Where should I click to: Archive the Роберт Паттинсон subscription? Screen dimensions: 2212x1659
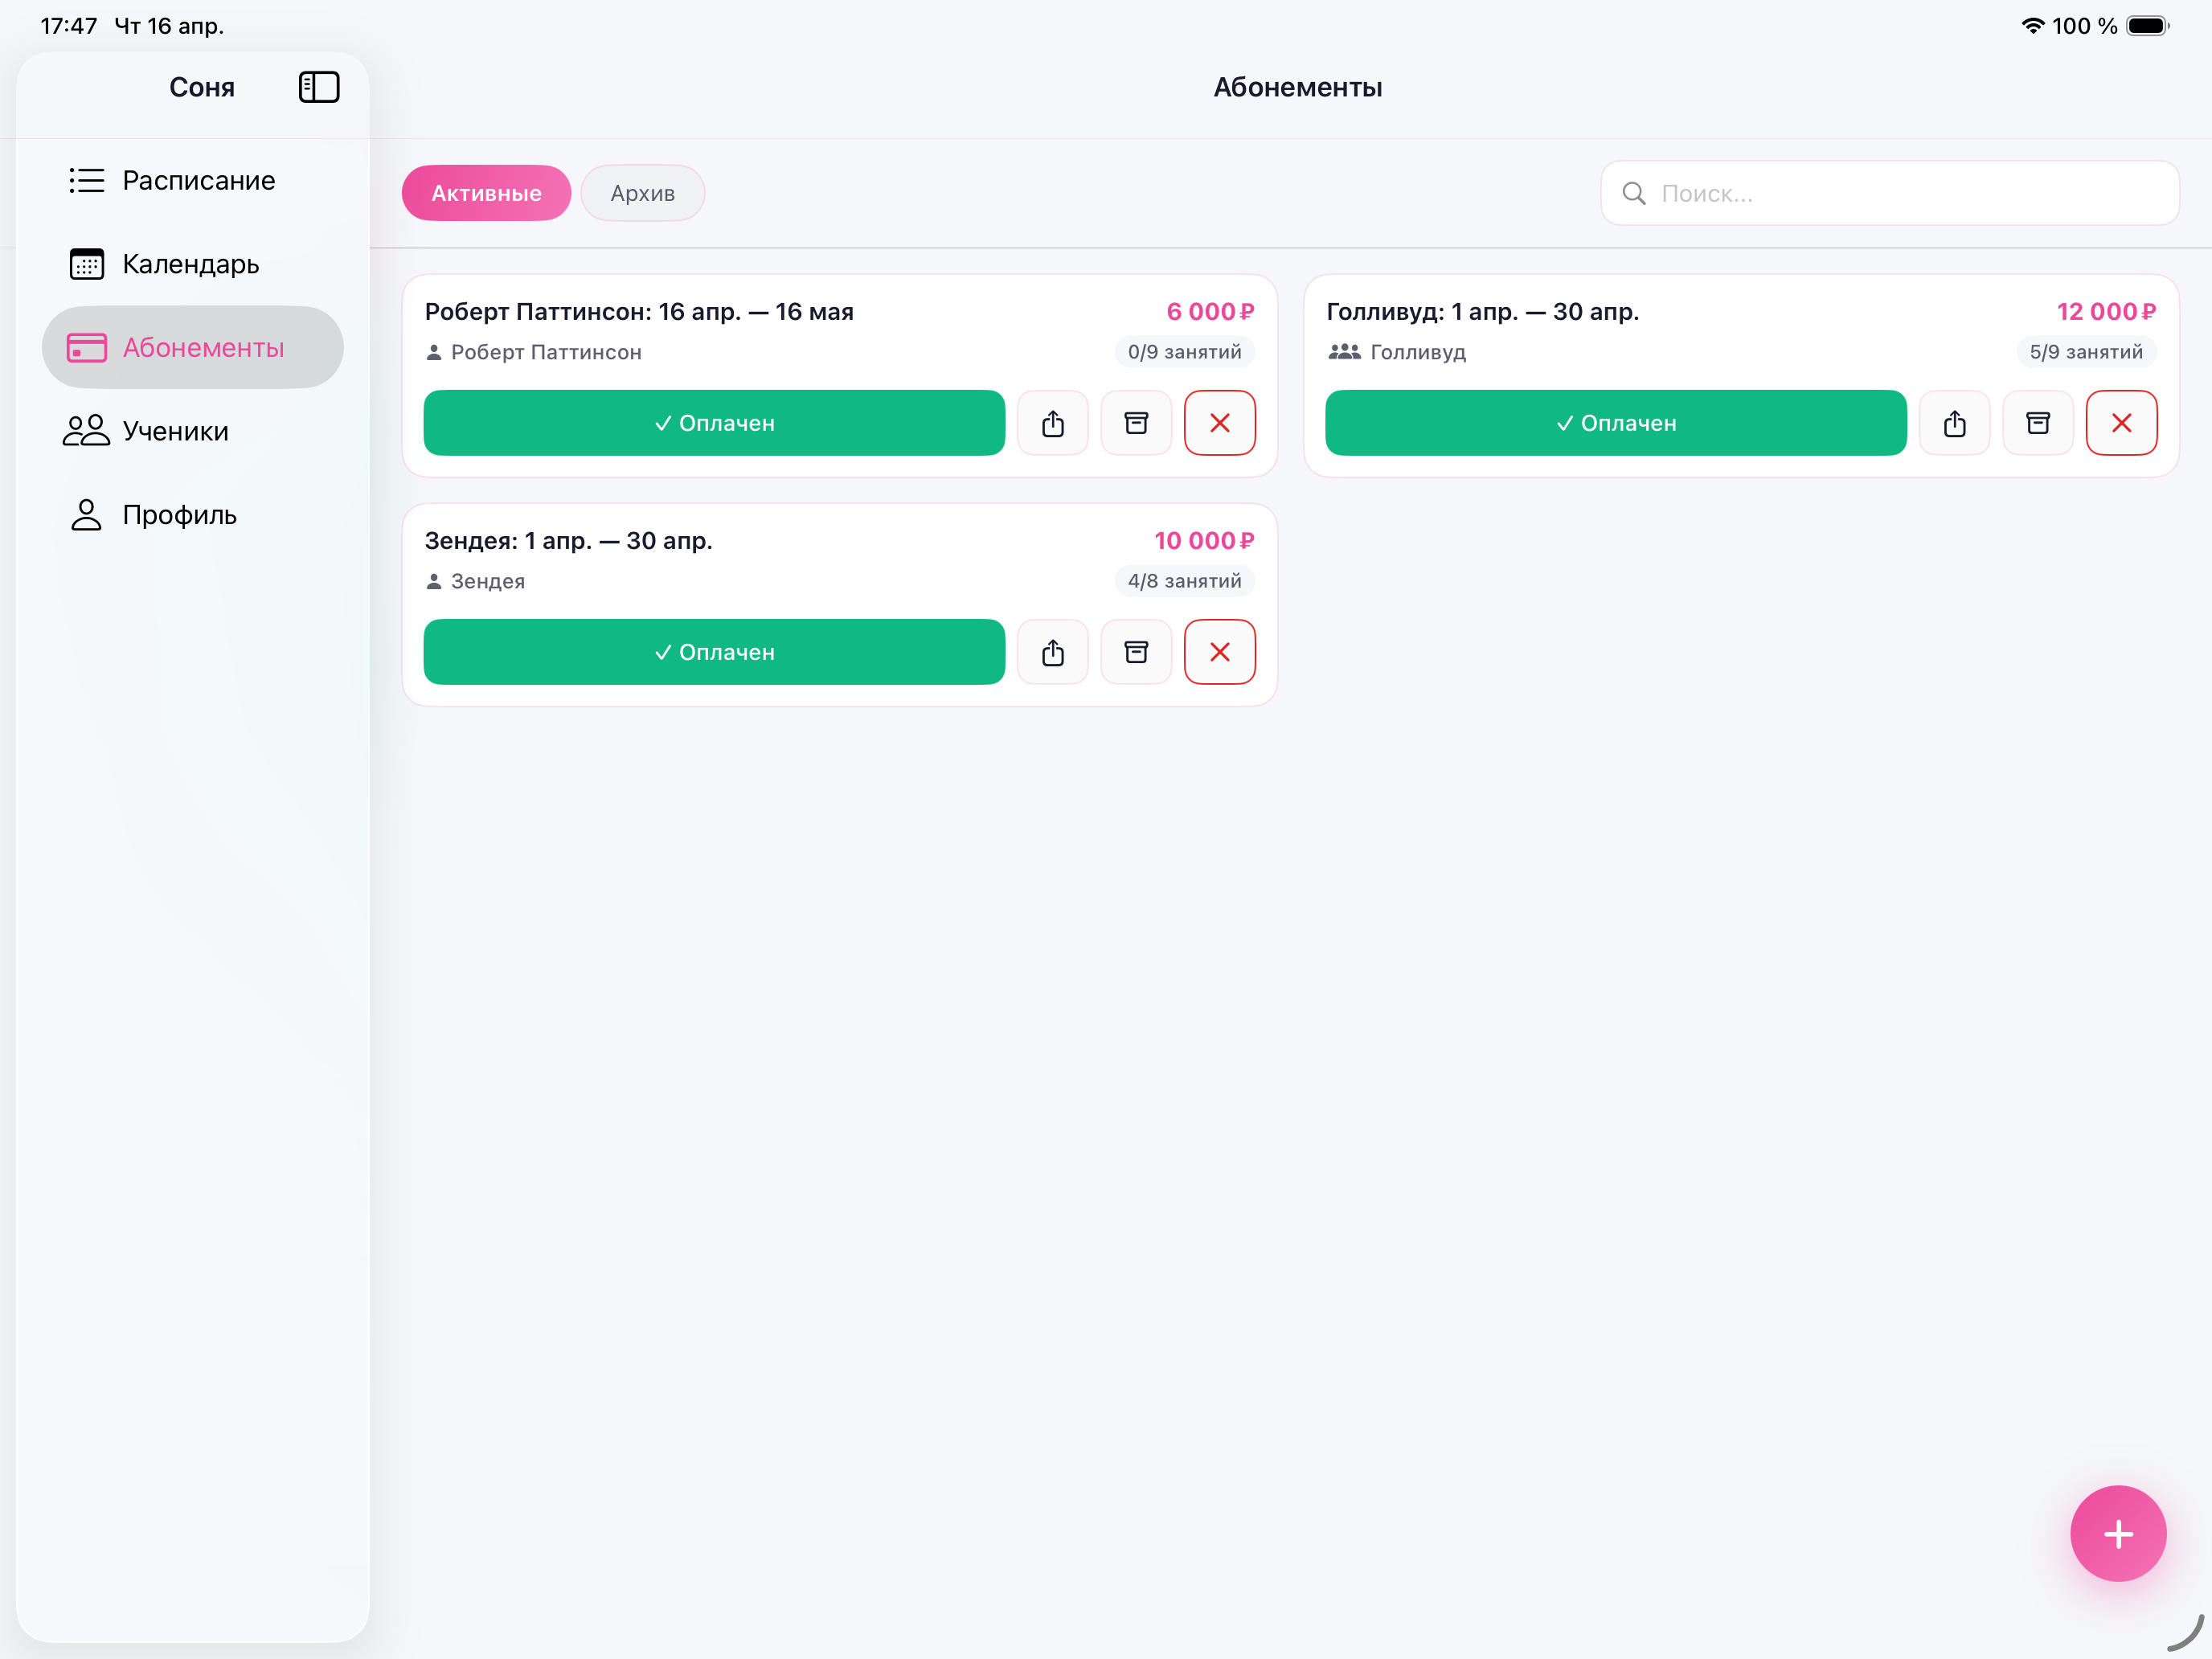coord(1136,423)
